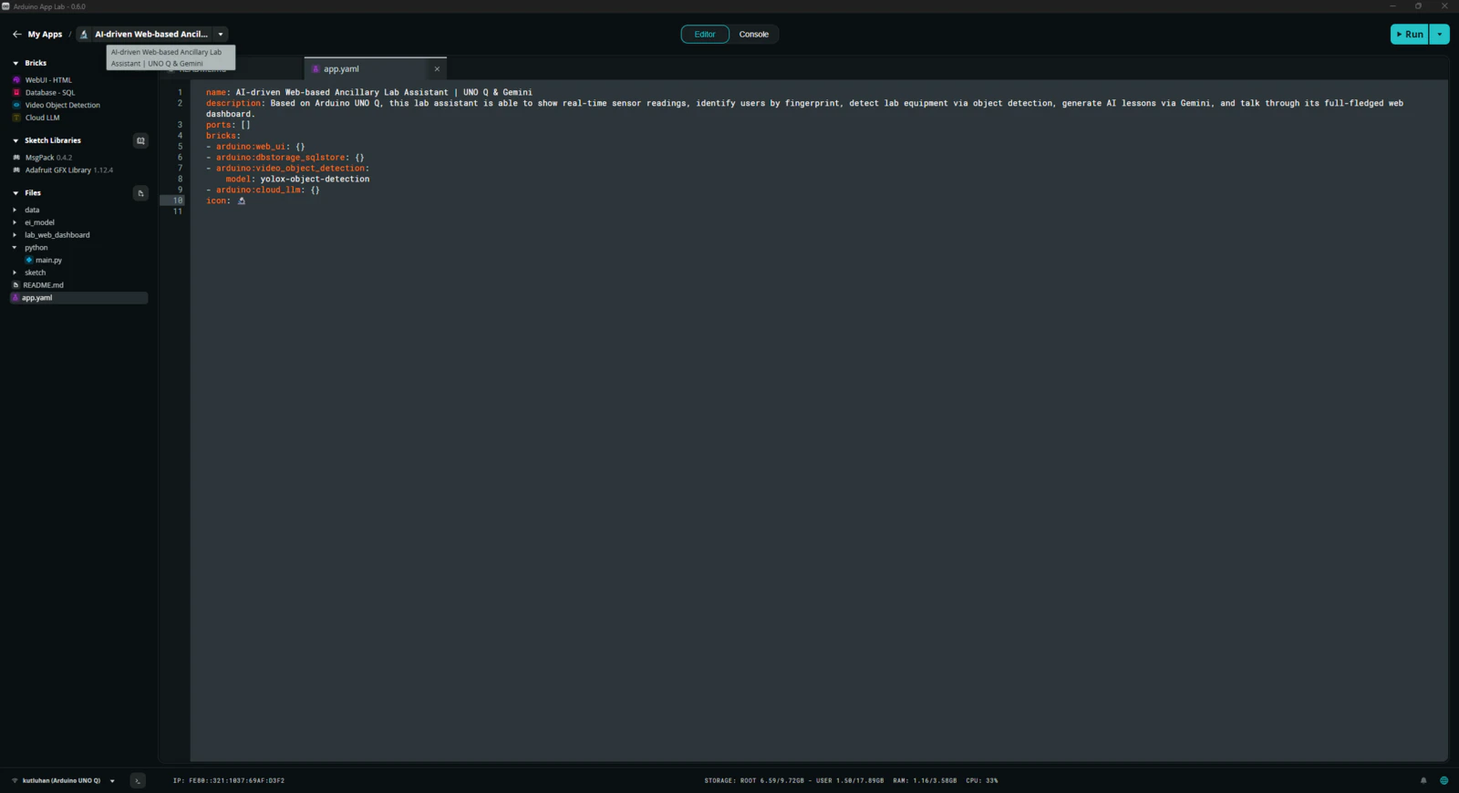Open the app name dropdown arrow
Screen dimensions: 1459x793
221,35
